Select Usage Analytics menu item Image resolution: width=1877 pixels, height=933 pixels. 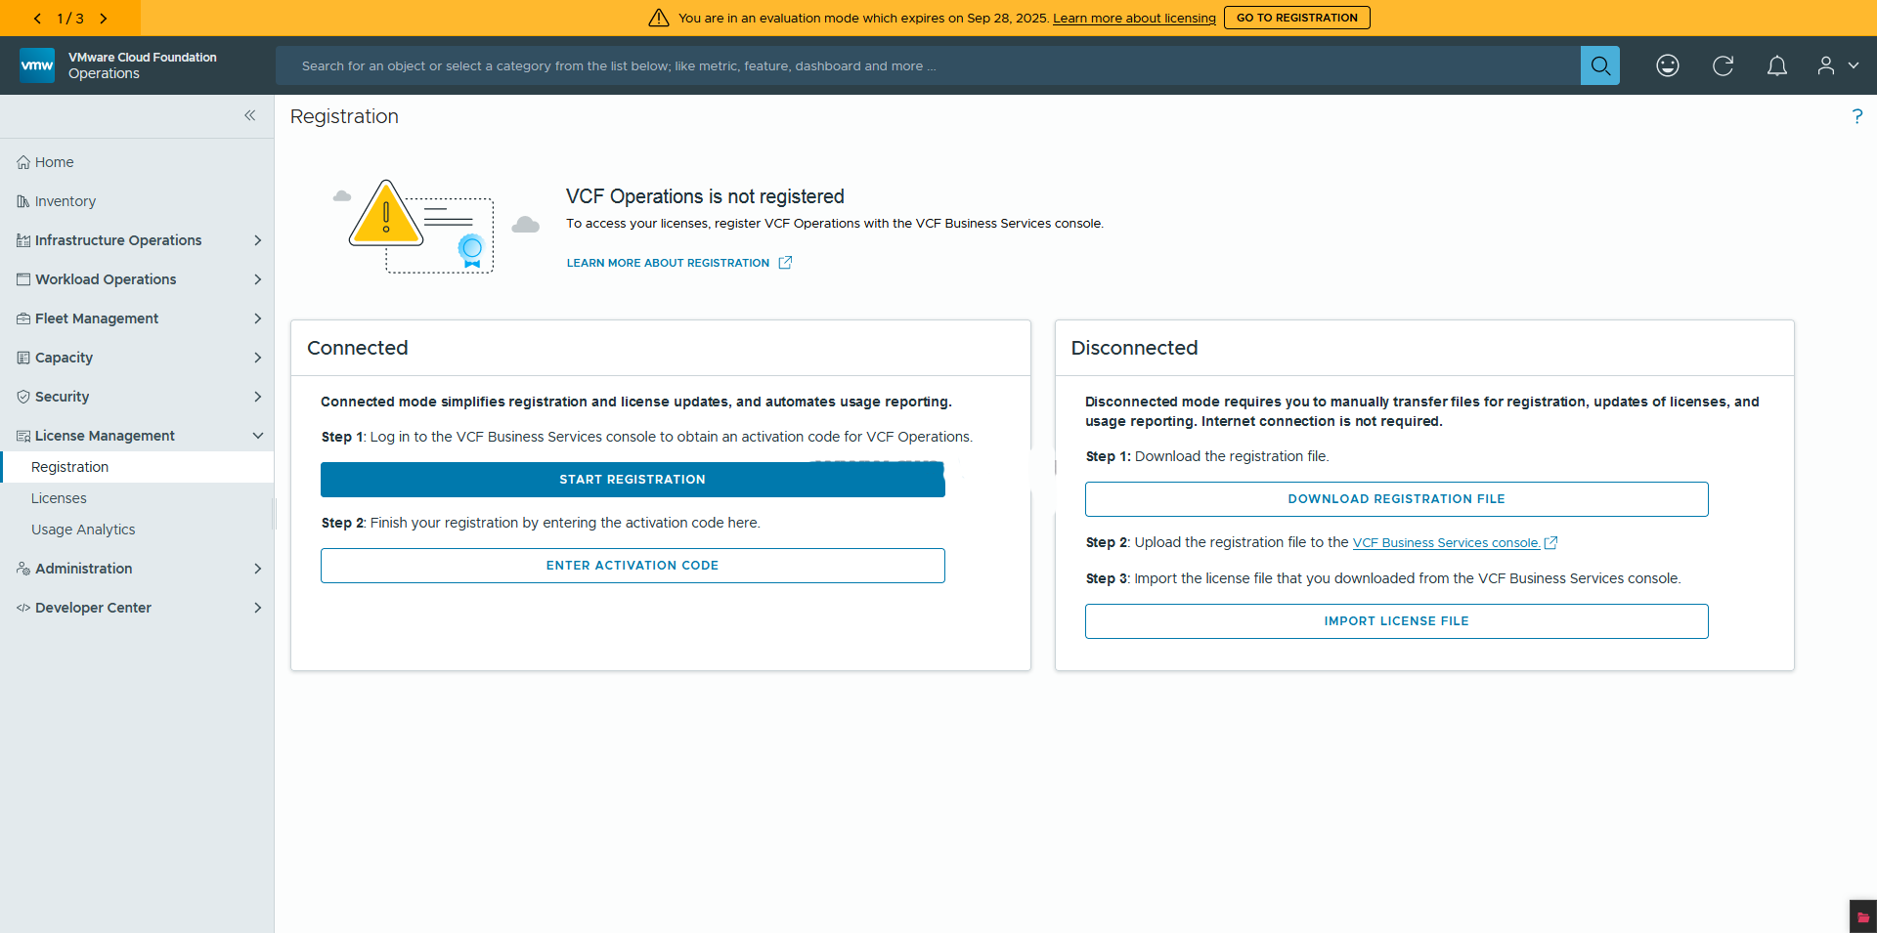click(x=83, y=530)
